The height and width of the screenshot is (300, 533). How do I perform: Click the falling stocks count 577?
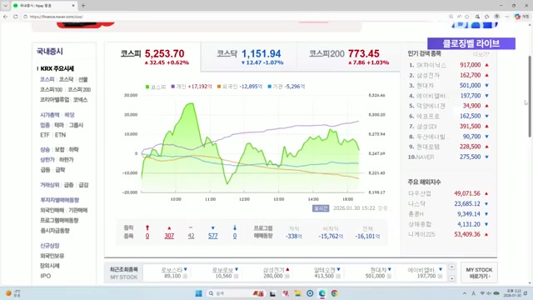(x=213, y=236)
